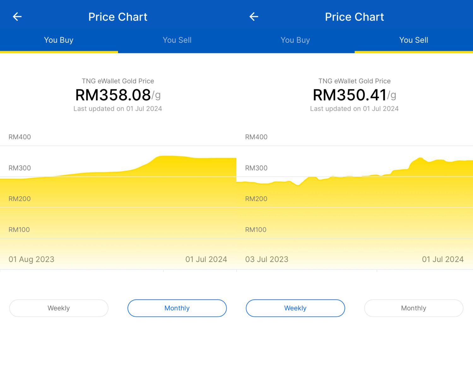This screenshot has height=371, width=473.
Task: Click the highlighted Monthly button on left chart
Action: 177,308
